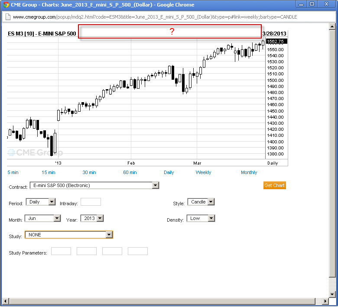338x307 pixels.
Task: Open the Period dropdown set to Daily
Action: (x=41, y=202)
